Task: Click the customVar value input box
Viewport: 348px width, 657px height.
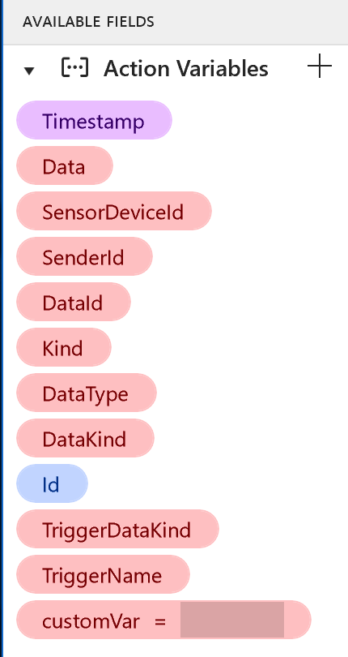Action: [232, 620]
